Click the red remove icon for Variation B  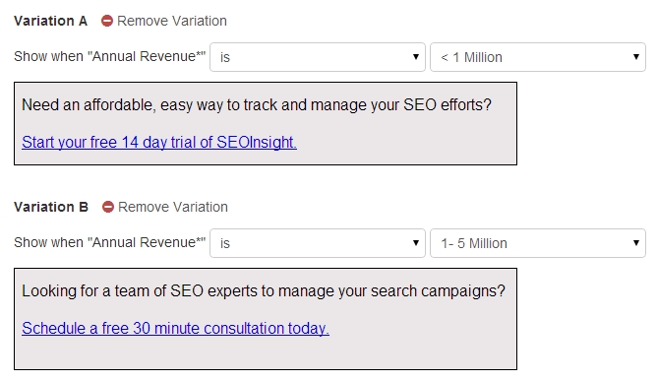[108, 207]
